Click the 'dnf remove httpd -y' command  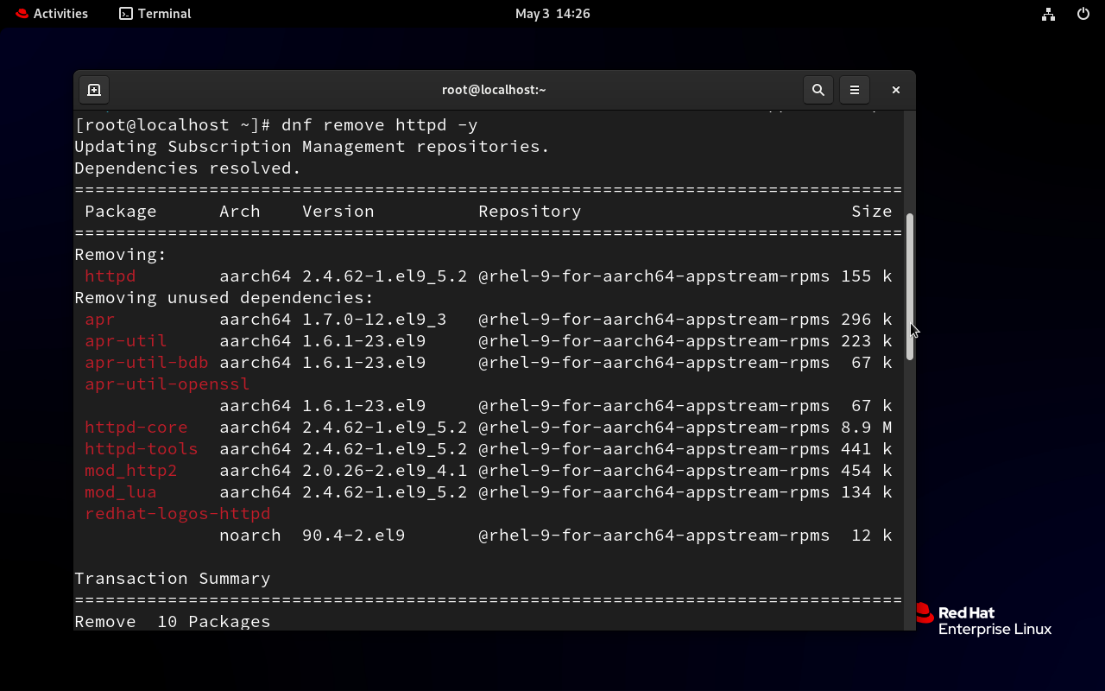pos(380,125)
